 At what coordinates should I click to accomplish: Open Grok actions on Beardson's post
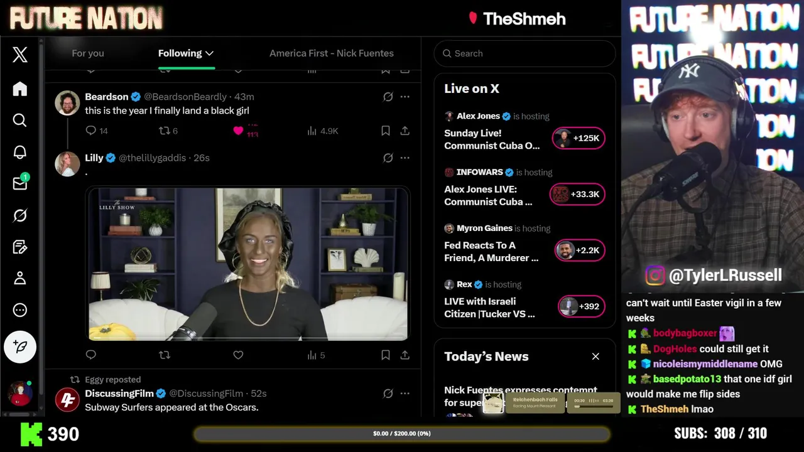(x=388, y=97)
